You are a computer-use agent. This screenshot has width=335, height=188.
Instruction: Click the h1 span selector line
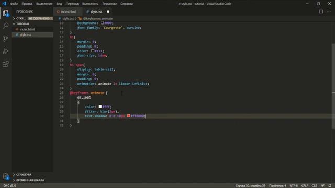(77, 65)
